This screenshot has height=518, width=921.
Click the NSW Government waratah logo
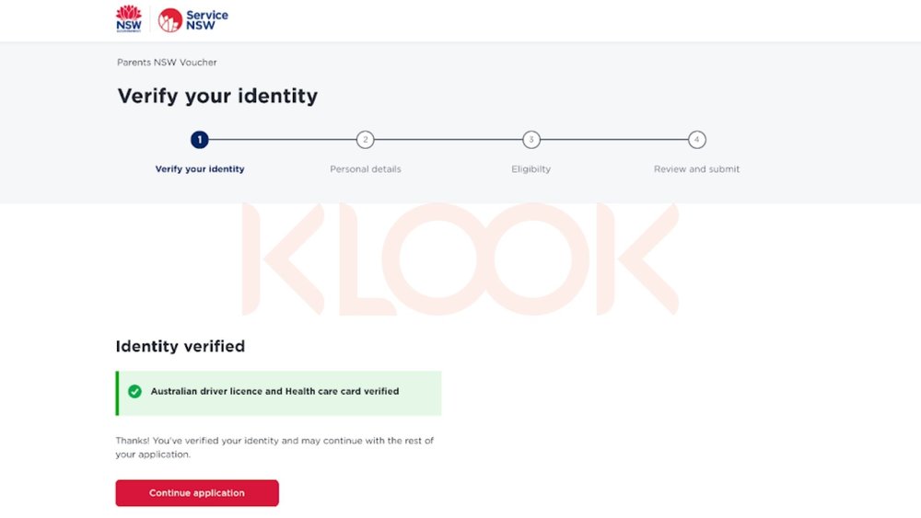coord(128,19)
